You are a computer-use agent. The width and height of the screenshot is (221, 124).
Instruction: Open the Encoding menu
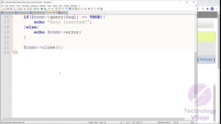pos(25,6)
